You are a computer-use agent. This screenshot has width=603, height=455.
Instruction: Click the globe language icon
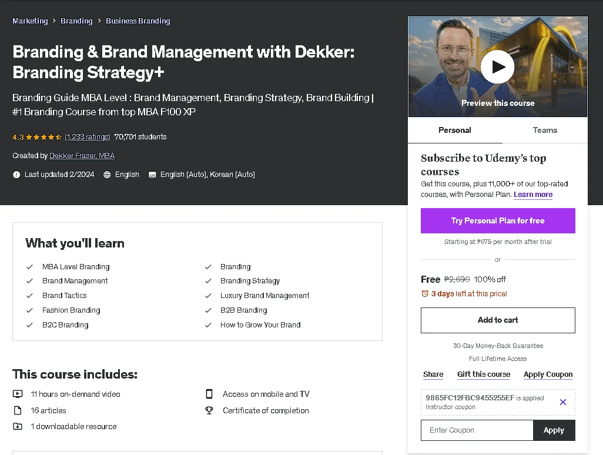coord(107,175)
